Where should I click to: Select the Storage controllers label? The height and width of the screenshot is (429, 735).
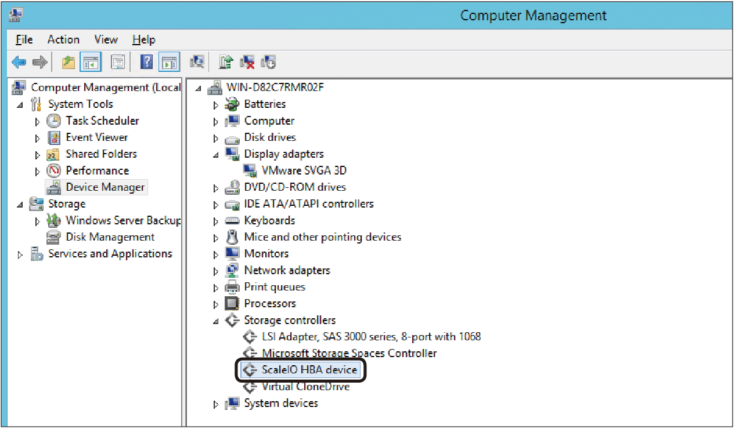pyautogui.click(x=290, y=320)
